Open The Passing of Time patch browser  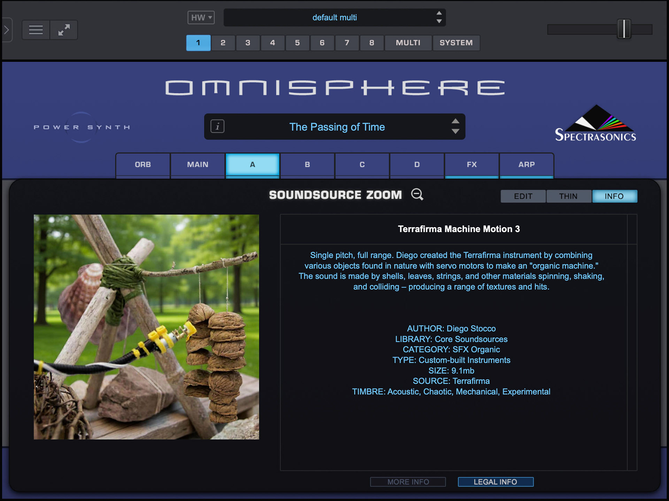[337, 127]
